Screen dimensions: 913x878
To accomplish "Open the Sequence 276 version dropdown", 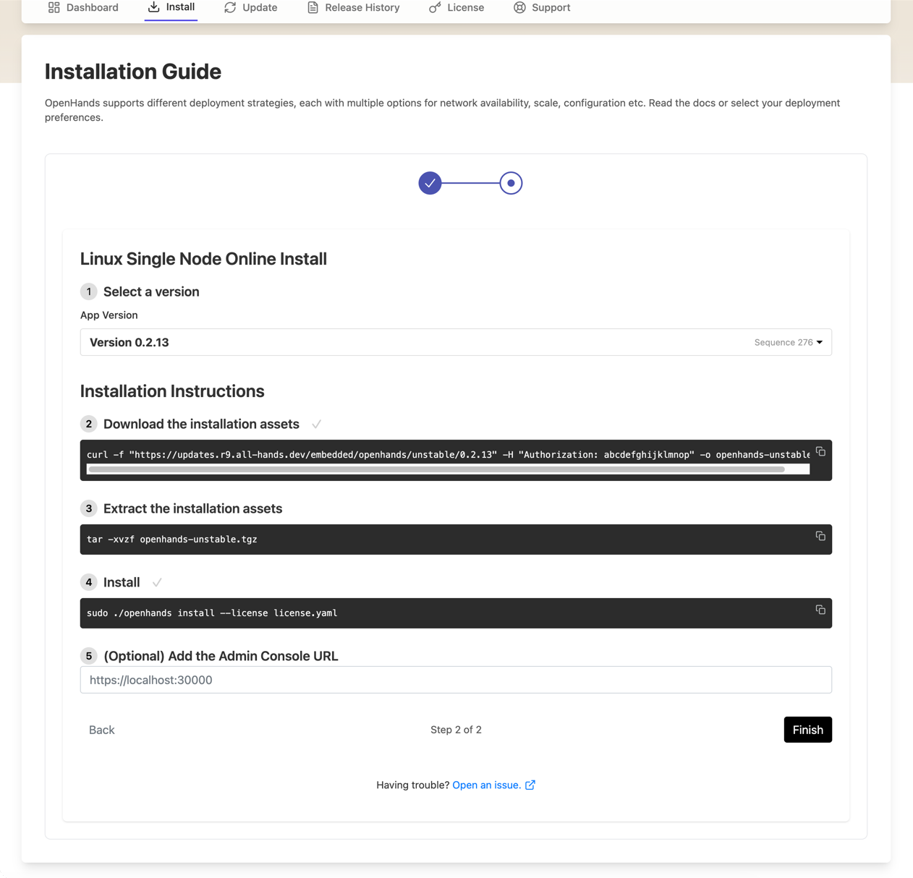I will (x=788, y=342).
